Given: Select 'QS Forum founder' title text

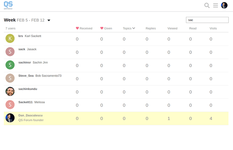Looking at the screenshot, I should [x=31, y=120].
